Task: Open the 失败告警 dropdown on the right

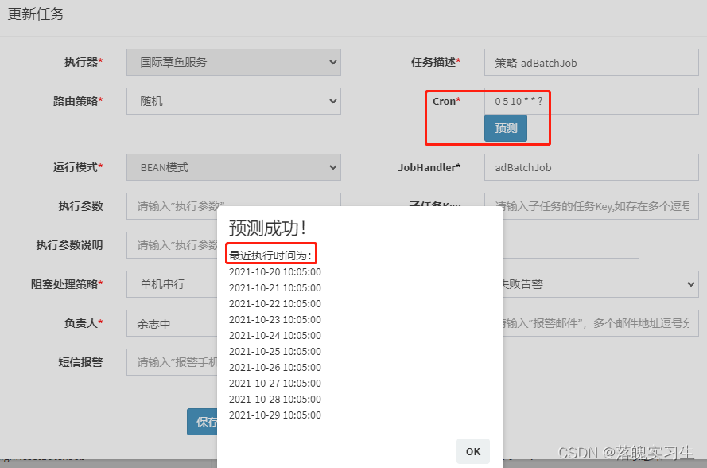Action: 600,284
